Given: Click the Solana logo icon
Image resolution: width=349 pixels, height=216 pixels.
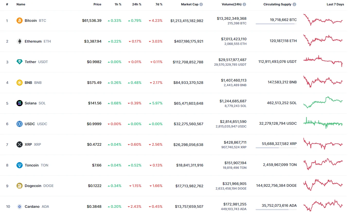Looking at the screenshot, I should [20, 103].
